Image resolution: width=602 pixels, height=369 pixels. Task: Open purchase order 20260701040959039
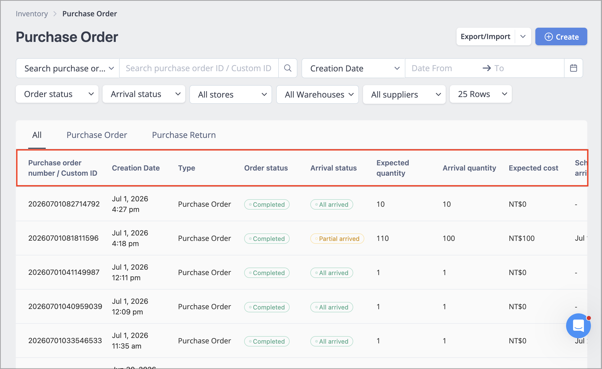pos(65,306)
